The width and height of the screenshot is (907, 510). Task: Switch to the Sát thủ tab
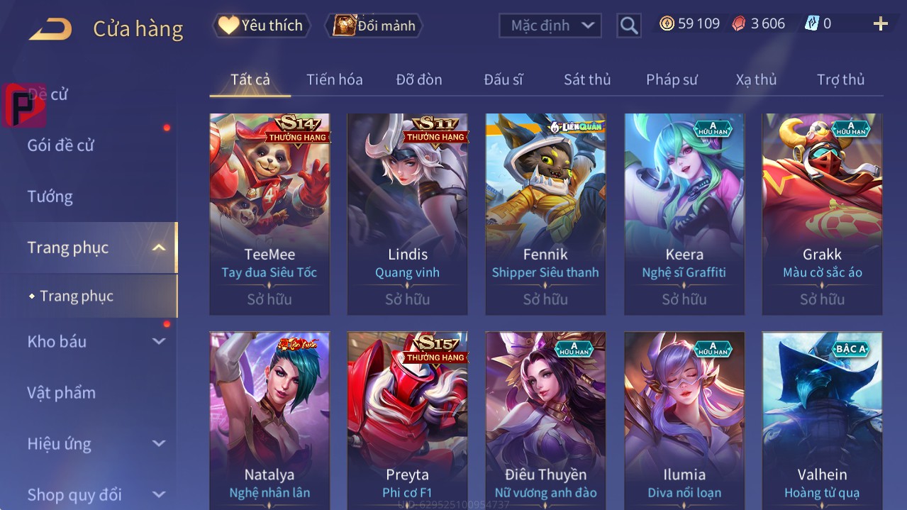pyautogui.click(x=587, y=79)
